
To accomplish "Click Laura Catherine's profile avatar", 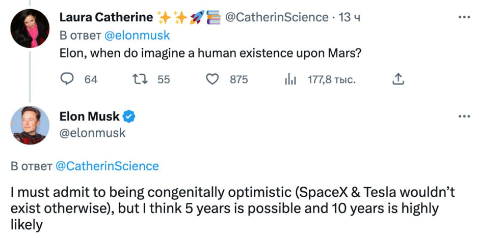I will (30, 28).
